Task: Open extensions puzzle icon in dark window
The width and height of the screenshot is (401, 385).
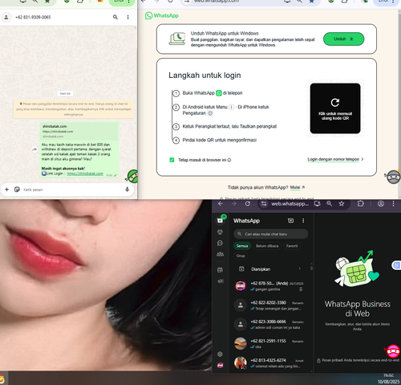Action: pos(360,203)
